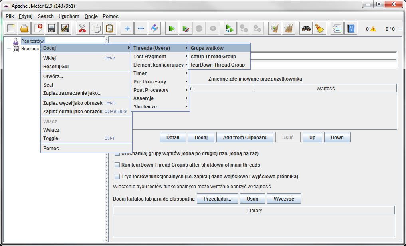
Task: Click the Remote Stop All icon
Action: click(244, 28)
